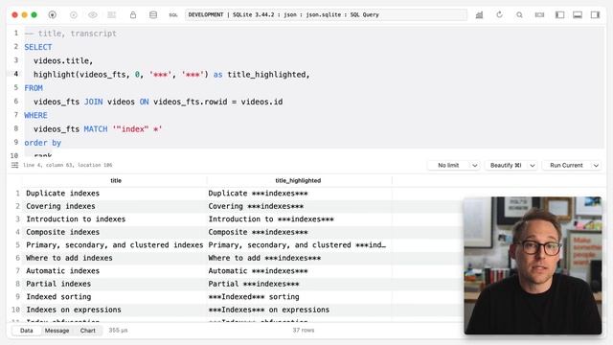Select the 'Partial indexes' title cell
613x345 pixels.
click(115, 284)
